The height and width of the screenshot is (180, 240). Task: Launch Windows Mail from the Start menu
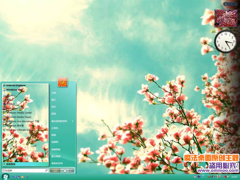(x=13, y=90)
